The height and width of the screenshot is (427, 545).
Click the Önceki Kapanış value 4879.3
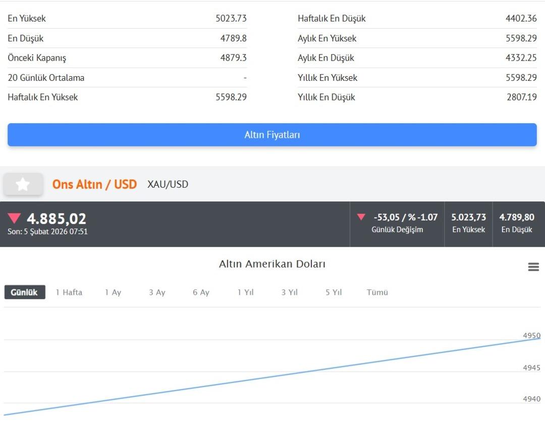233,58
